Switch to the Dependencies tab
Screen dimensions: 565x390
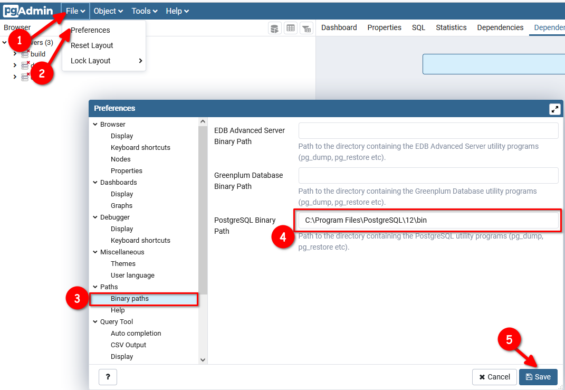point(500,28)
